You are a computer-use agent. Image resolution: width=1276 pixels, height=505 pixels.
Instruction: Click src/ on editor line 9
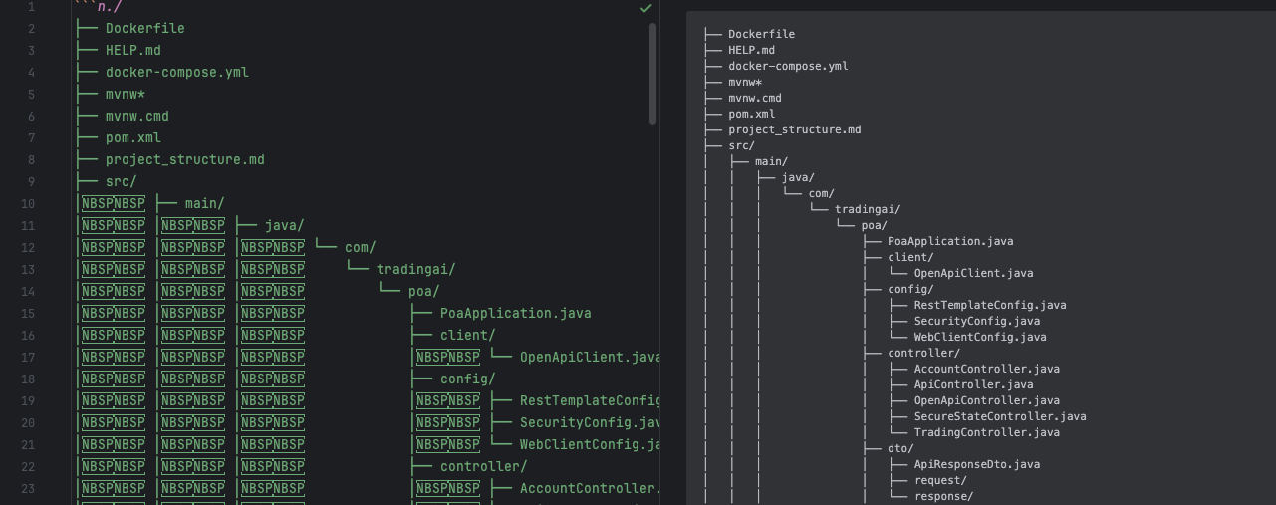coord(122,181)
